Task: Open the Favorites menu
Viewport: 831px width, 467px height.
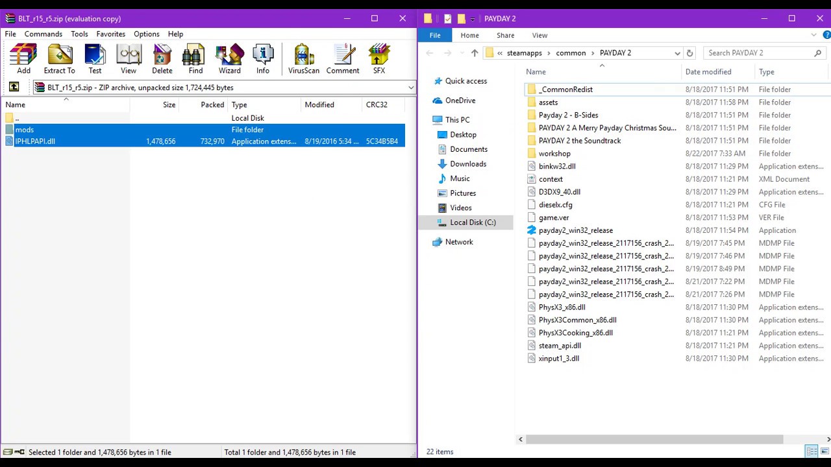Action: (x=111, y=34)
